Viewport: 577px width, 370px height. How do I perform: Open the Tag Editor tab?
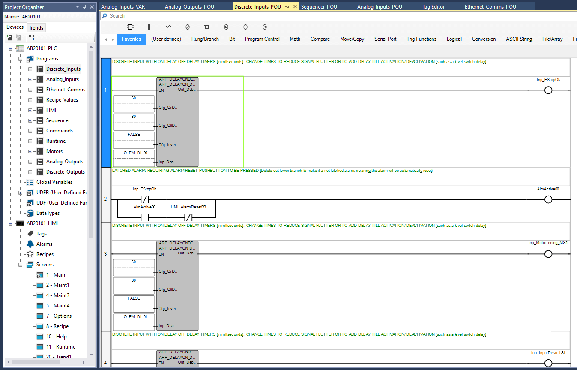(x=433, y=7)
